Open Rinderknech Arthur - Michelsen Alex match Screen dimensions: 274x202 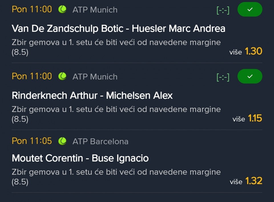[92, 95]
